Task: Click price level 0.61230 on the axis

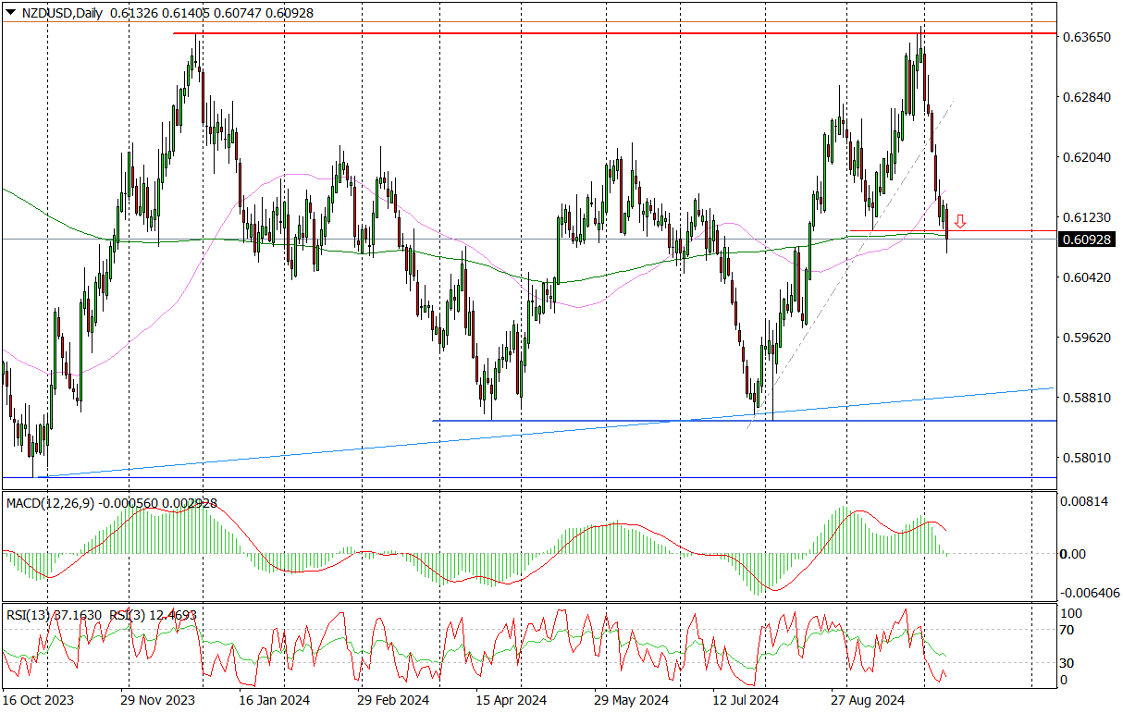Action: click(1087, 217)
